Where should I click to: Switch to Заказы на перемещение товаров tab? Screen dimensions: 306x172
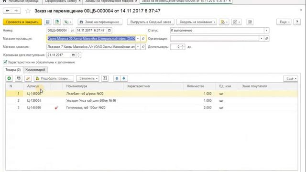(x=109, y=1)
